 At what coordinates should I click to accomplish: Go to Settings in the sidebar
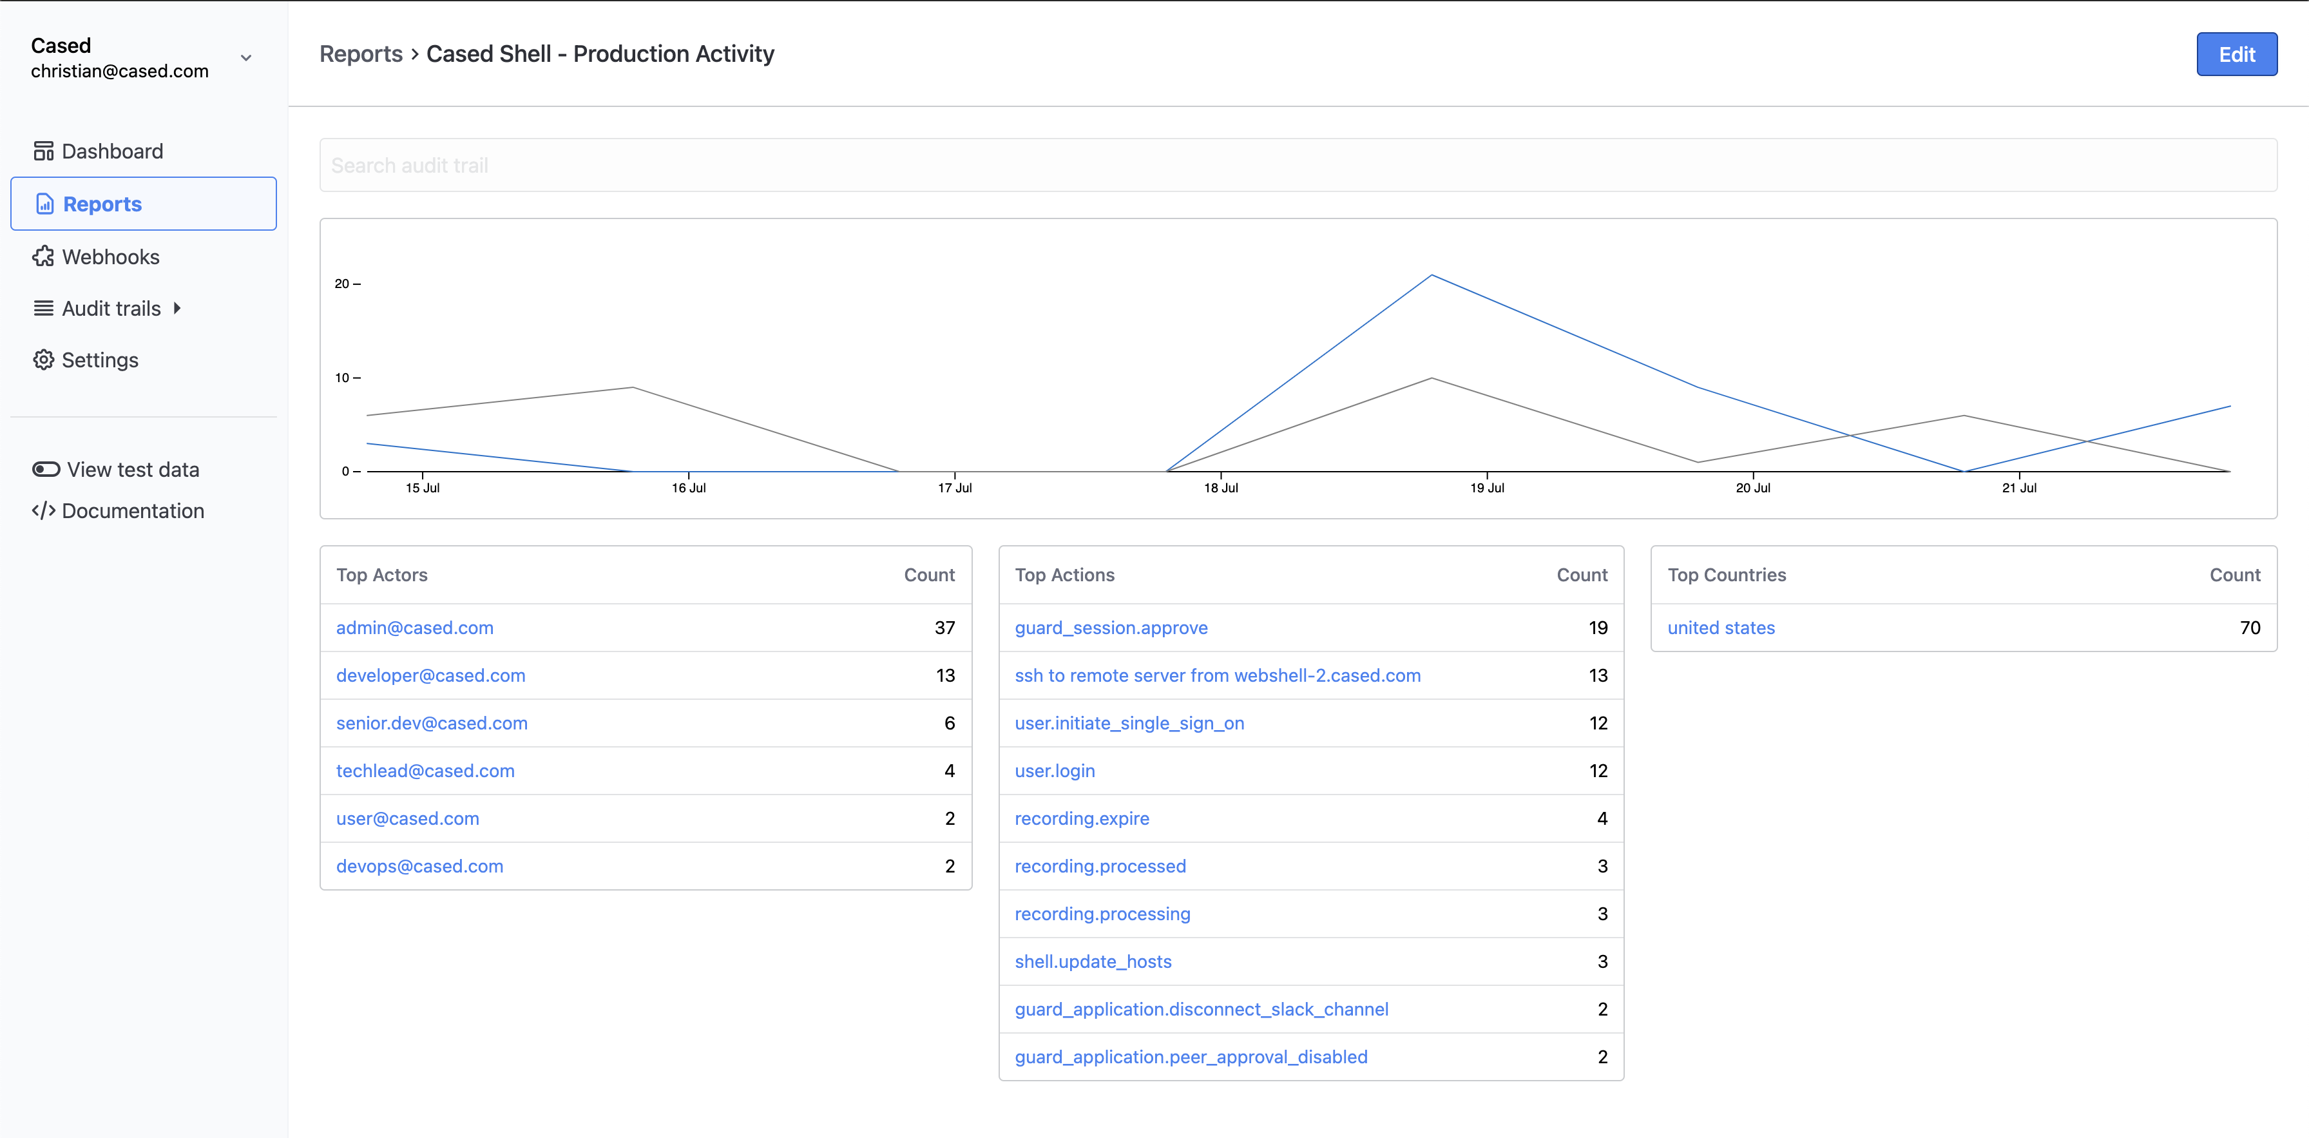pyautogui.click(x=99, y=360)
